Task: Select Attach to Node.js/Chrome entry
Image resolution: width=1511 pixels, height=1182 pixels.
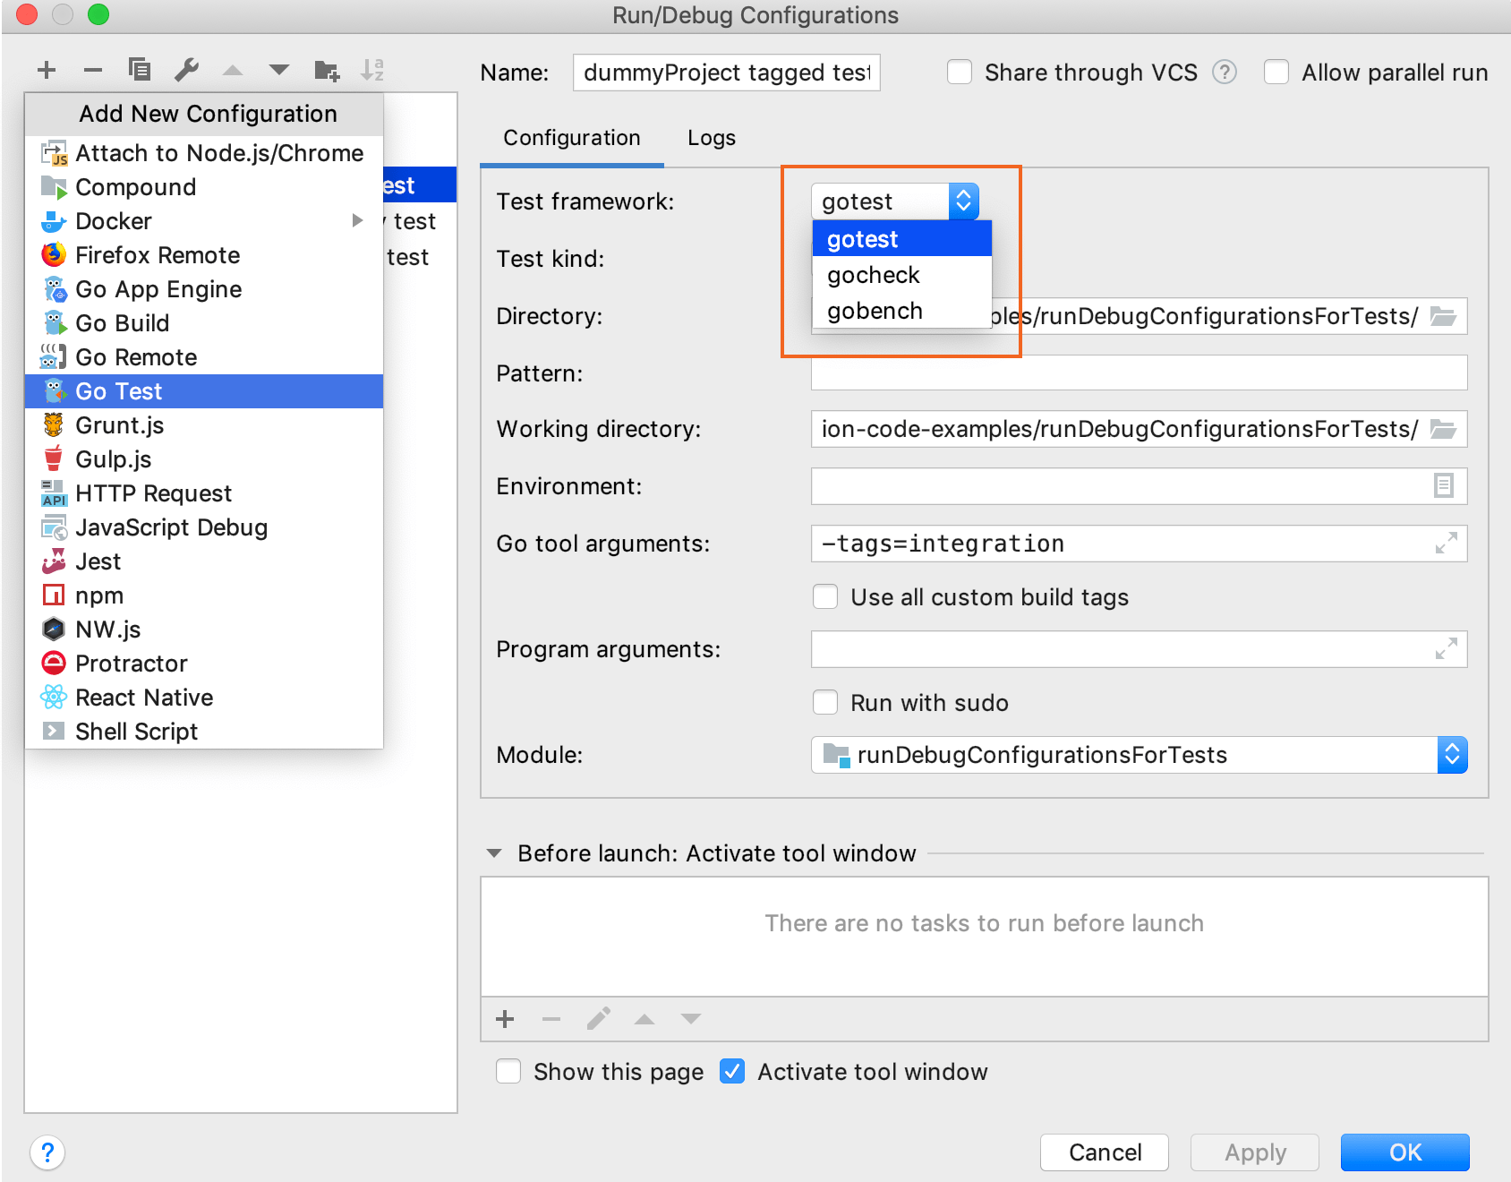Action: pyautogui.click(x=204, y=153)
